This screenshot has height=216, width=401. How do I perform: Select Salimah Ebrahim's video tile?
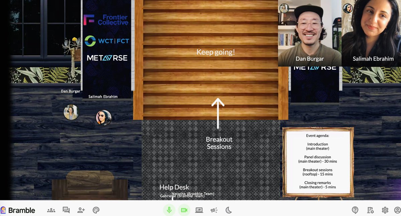(371, 33)
